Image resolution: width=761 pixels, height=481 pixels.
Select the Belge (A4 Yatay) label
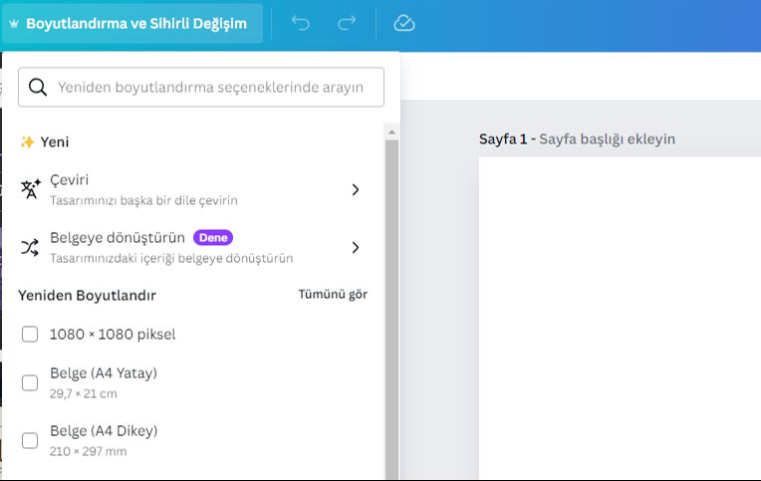tap(104, 372)
